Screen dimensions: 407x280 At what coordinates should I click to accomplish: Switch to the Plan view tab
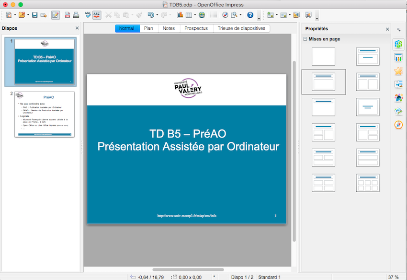coord(148,28)
